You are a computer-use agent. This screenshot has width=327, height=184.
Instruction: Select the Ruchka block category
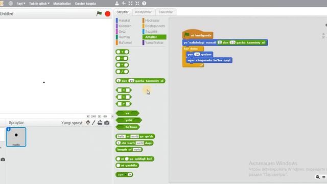pyautogui.click(x=124, y=37)
